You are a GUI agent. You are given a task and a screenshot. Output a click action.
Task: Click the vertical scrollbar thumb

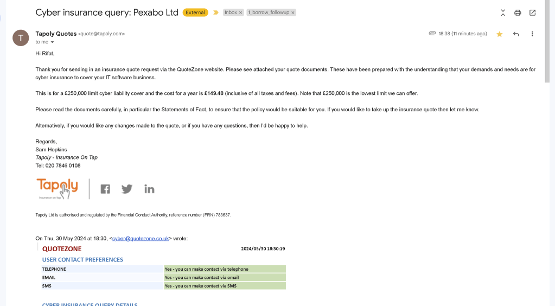pyautogui.click(x=547, y=41)
